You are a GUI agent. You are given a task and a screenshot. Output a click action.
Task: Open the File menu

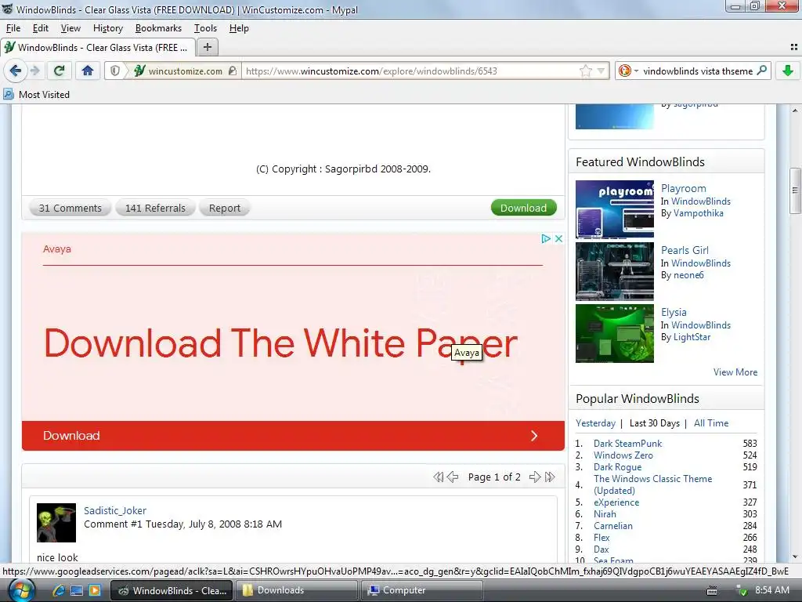pos(13,28)
